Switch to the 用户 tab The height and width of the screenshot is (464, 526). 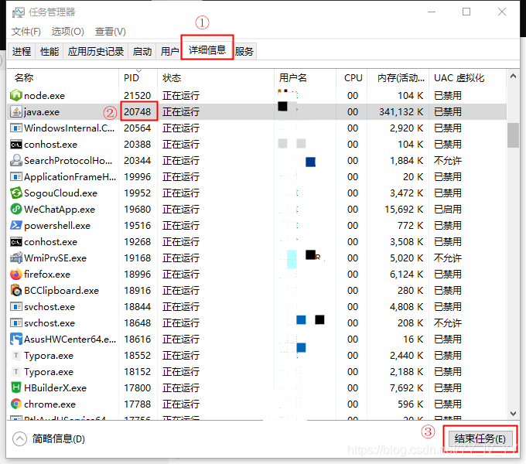pos(169,51)
